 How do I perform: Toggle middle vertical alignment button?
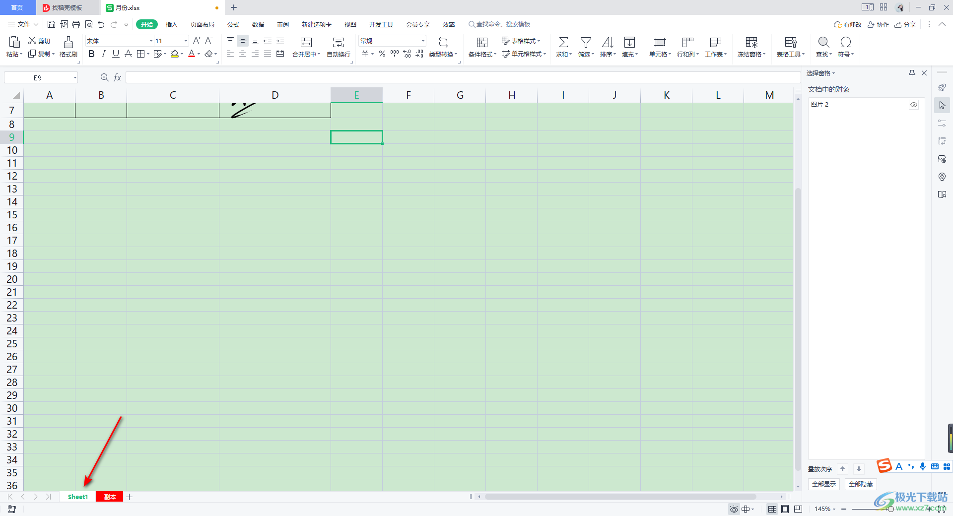pos(243,41)
